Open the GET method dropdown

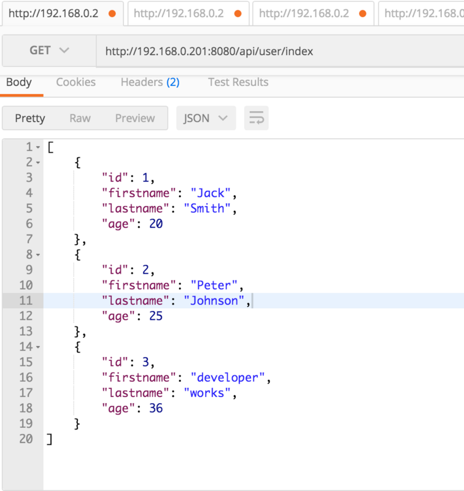tap(49, 50)
